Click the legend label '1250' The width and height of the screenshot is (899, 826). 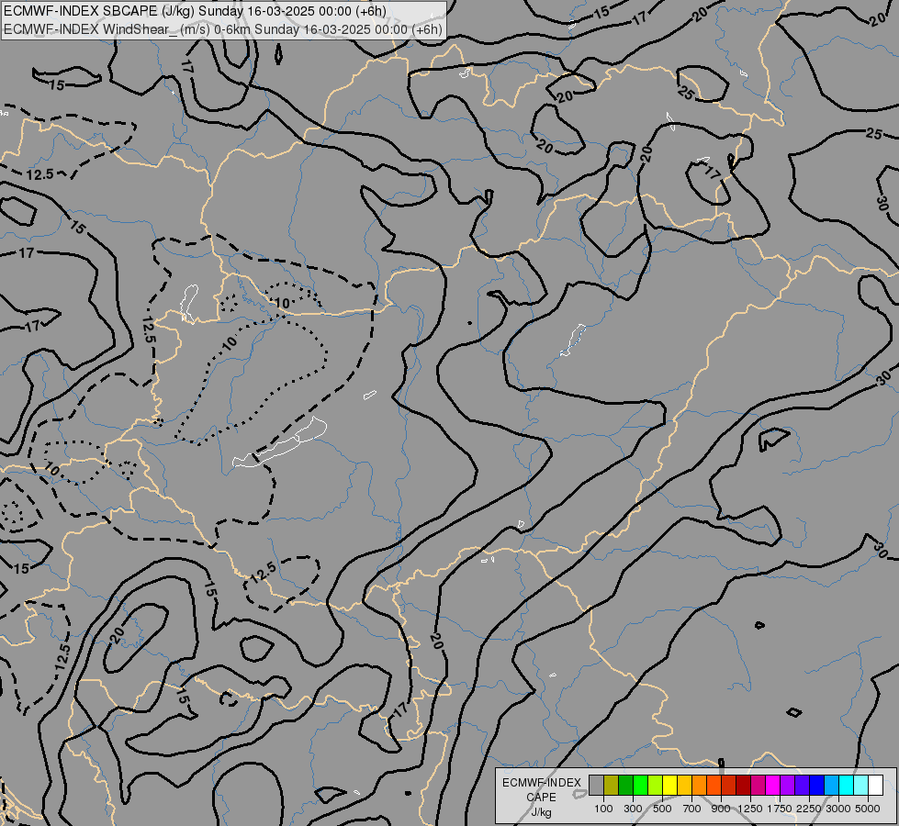point(750,809)
